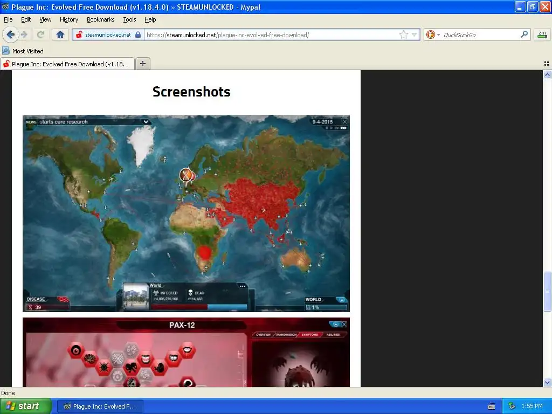Click the DNA bubble icon over Europe
Image resolution: width=552 pixels, height=414 pixels.
(x=186, y=175)
